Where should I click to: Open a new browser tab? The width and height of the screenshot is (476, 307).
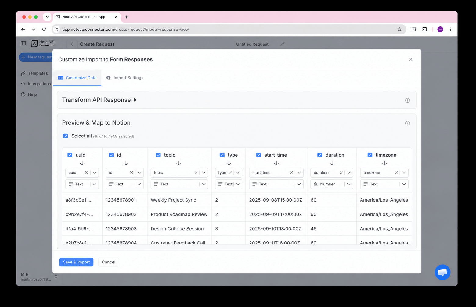[x=126, y=17]
